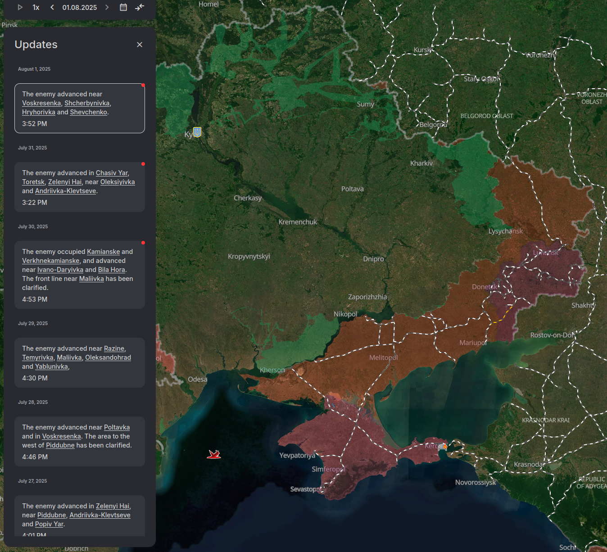Select the August 1 update card timestamp 3:52 PM

click(x=35, y=124)
